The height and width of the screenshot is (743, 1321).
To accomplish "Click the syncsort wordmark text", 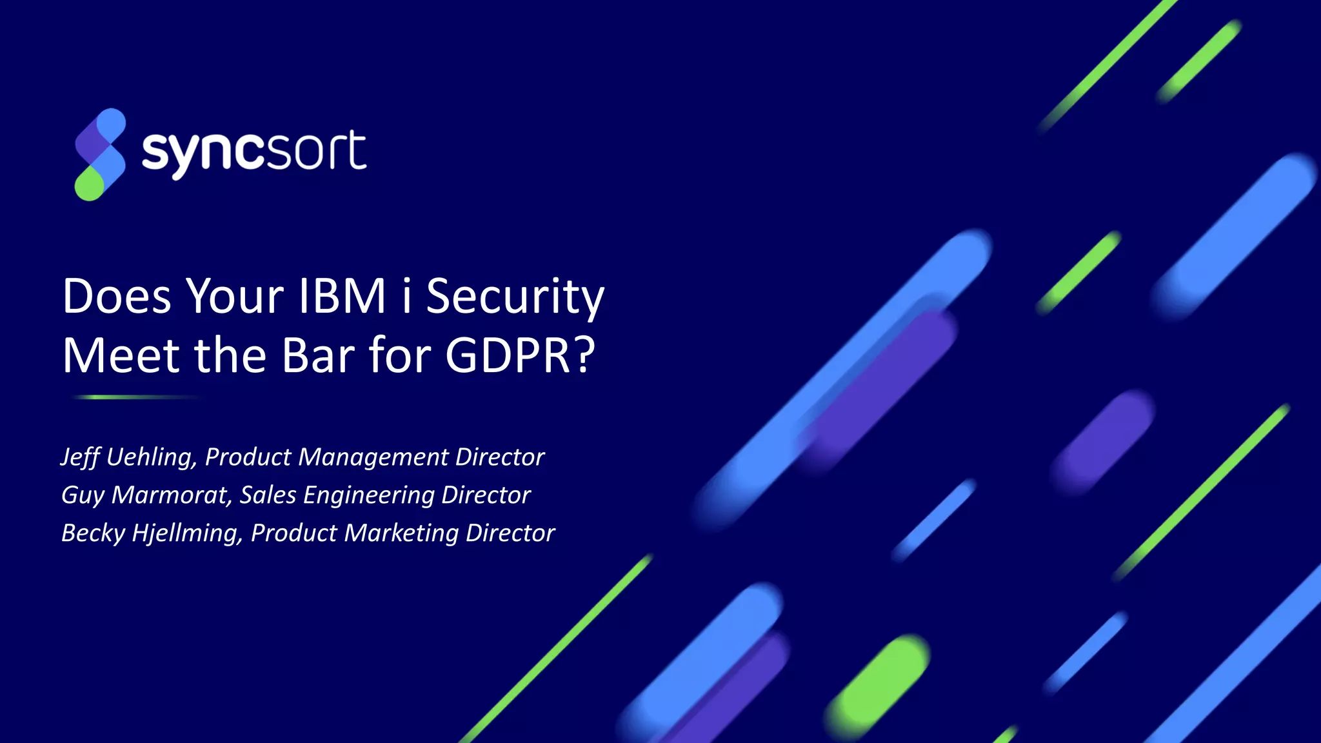I will pos(254,152).
